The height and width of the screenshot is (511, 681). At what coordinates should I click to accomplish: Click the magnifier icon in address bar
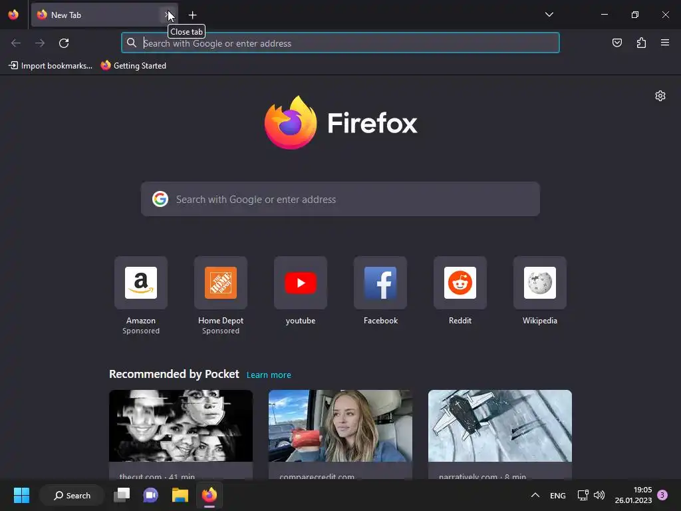pos(132,43)
